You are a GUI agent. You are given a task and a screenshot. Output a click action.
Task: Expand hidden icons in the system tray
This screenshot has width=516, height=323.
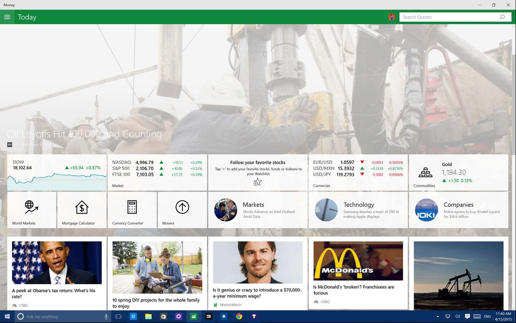tap(437, 317)
